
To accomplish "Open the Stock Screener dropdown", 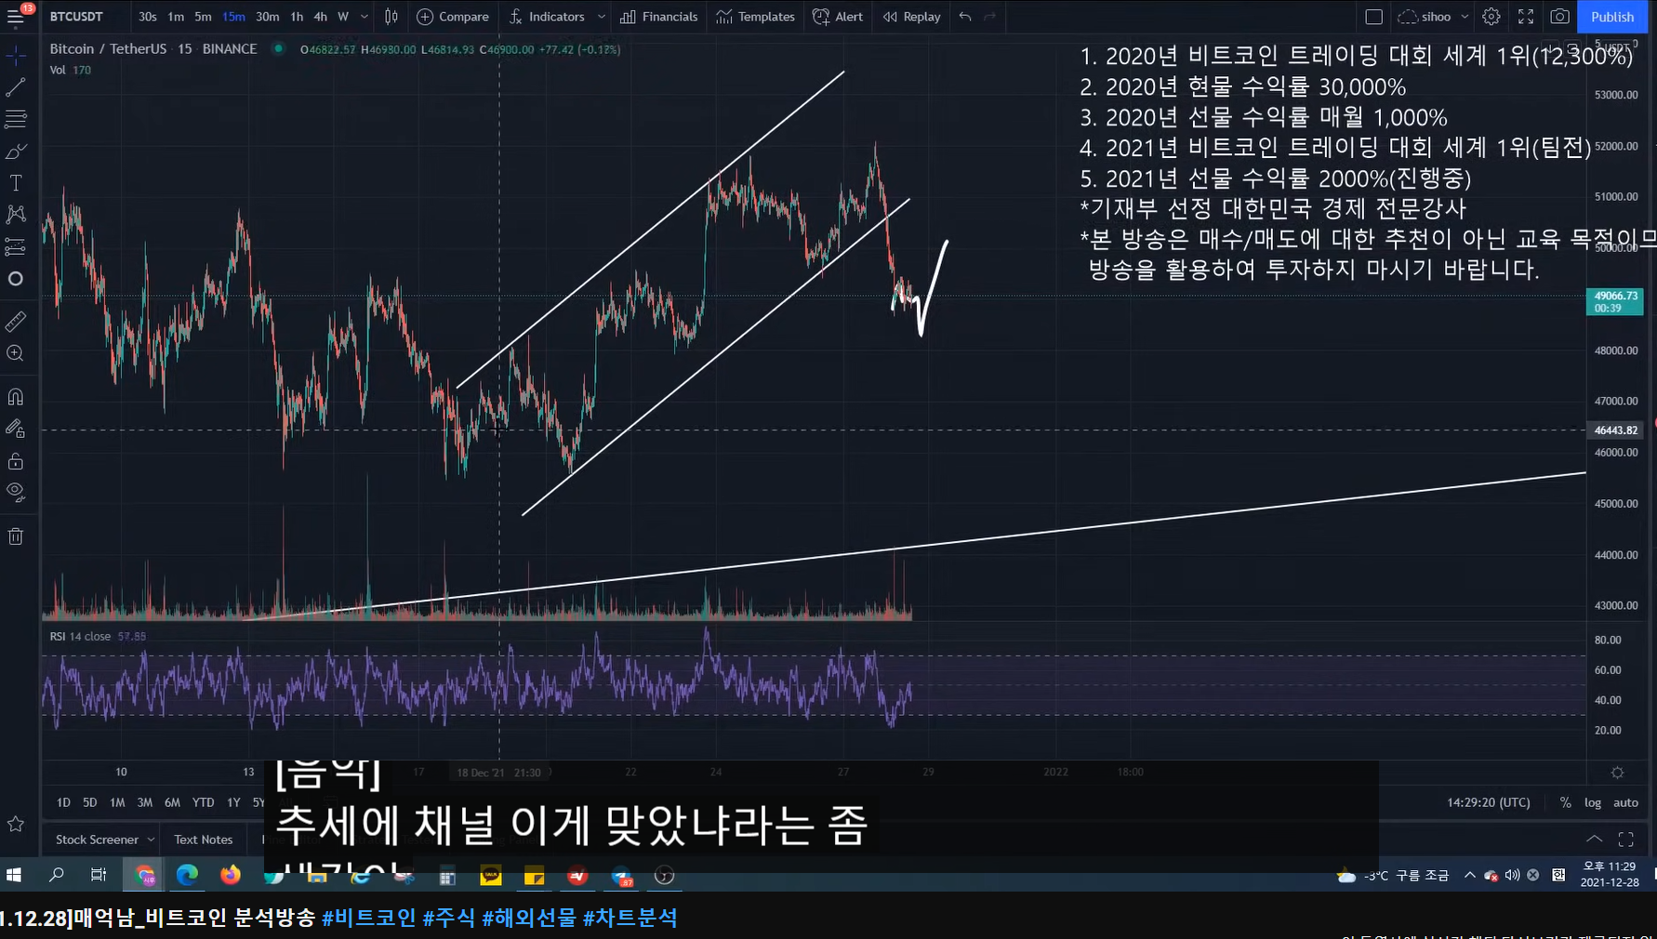I will click(x=104, y=840).
